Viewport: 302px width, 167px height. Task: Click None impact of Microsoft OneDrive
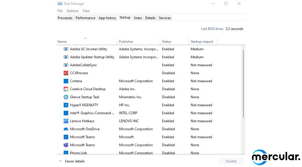click(x=195, y=129)
